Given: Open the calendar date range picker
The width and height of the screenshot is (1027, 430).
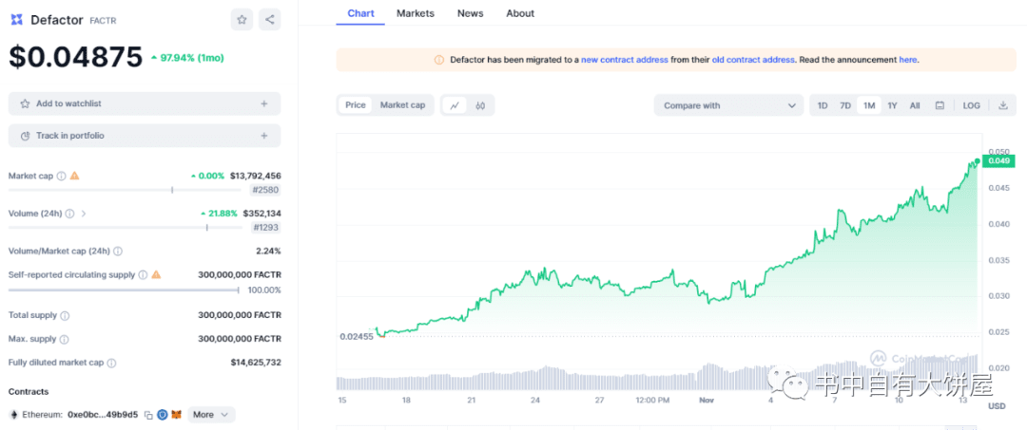Looking at the screenshot, I should (x=940, y=105).
